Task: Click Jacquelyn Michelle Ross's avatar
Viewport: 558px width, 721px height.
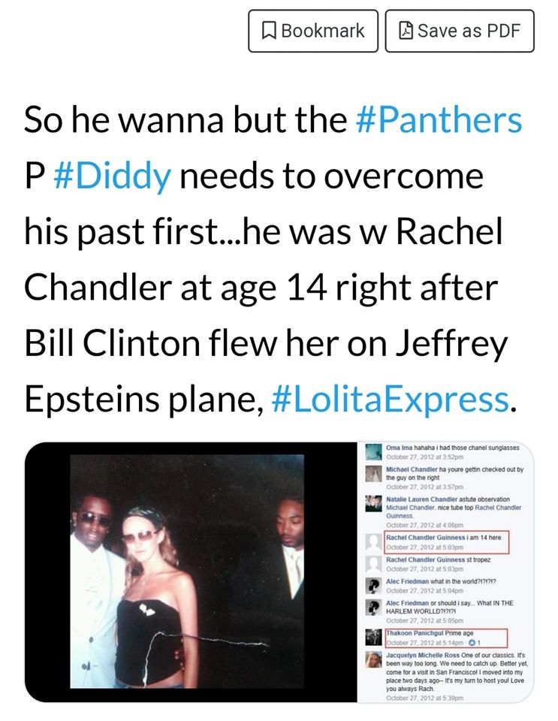Action: coord(373,659)
